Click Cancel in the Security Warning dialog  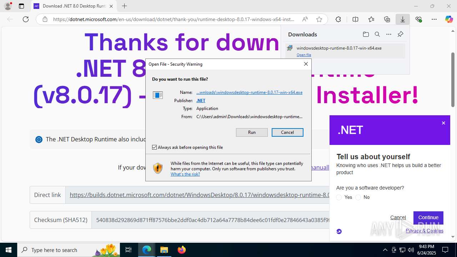click(x=287, y=132)
